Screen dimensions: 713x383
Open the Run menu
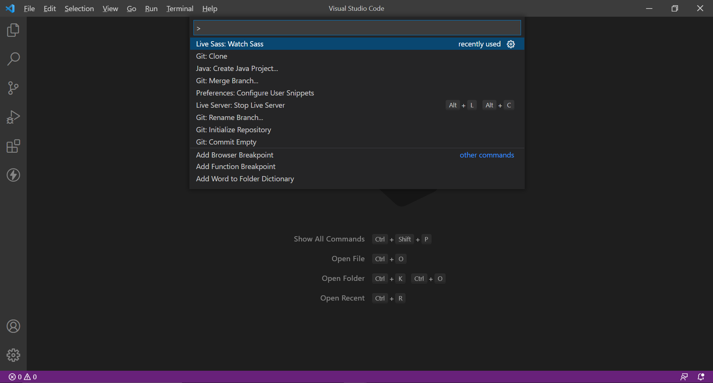[x=151, y=9]
